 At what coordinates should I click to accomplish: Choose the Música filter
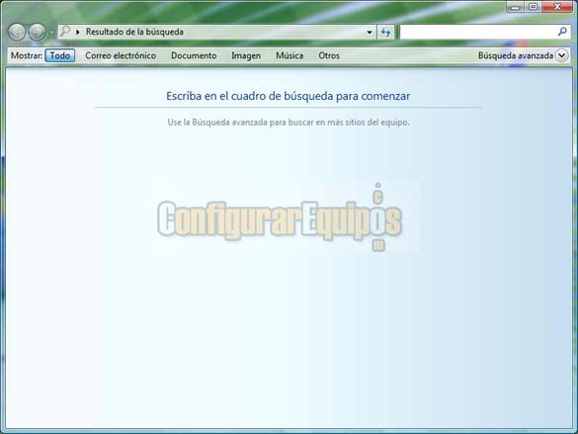coord(289,55)
